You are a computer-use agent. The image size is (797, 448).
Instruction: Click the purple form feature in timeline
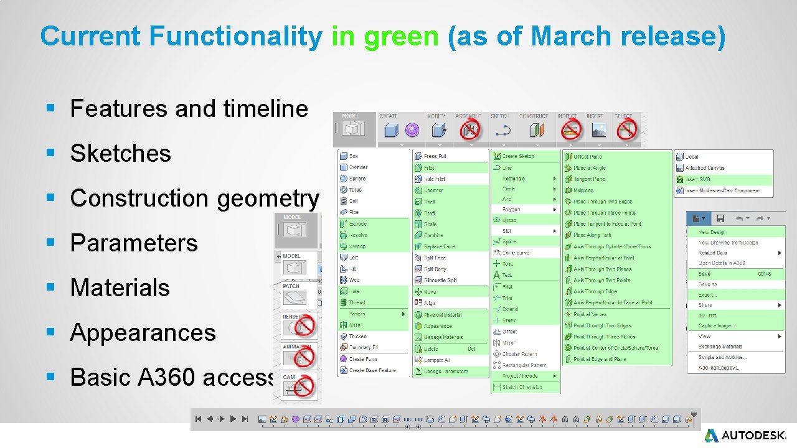[x=296, y=420]
